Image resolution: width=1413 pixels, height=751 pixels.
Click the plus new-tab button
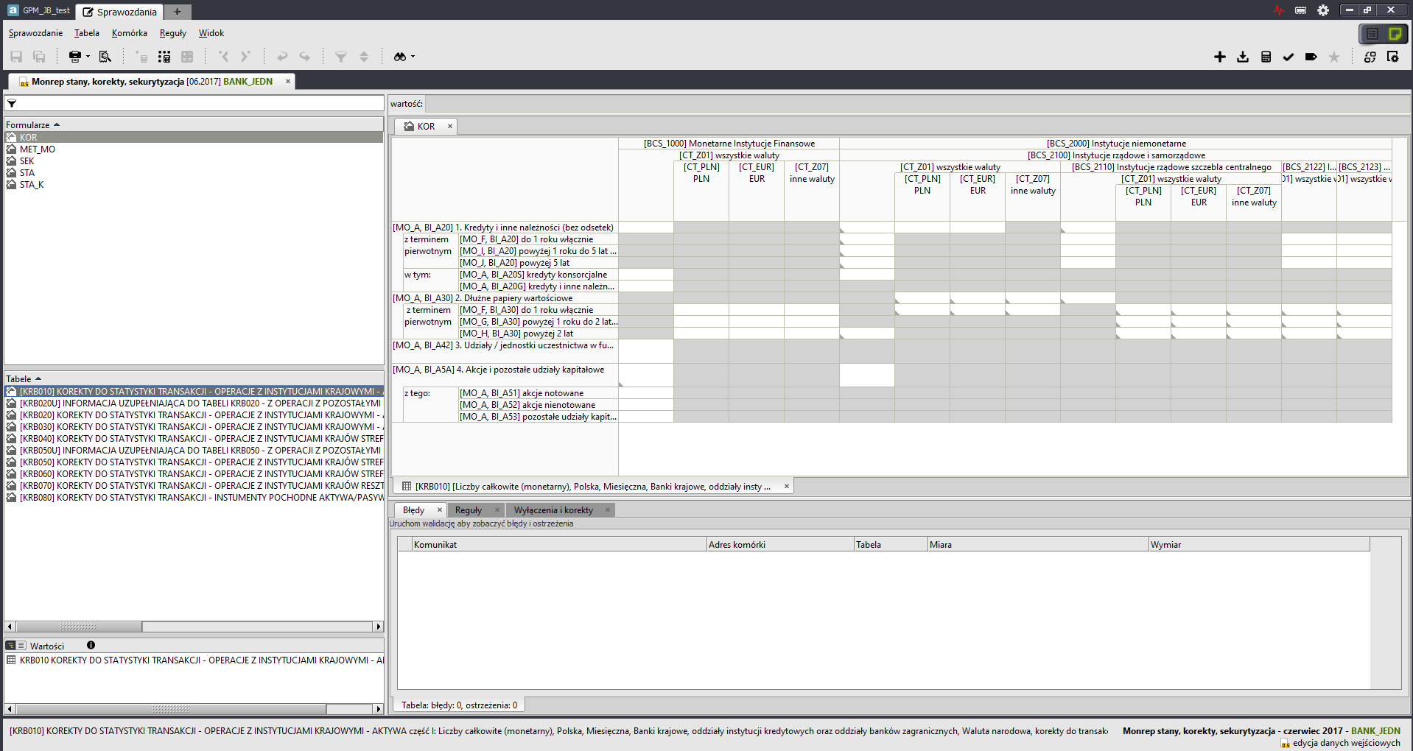(177, 12)
